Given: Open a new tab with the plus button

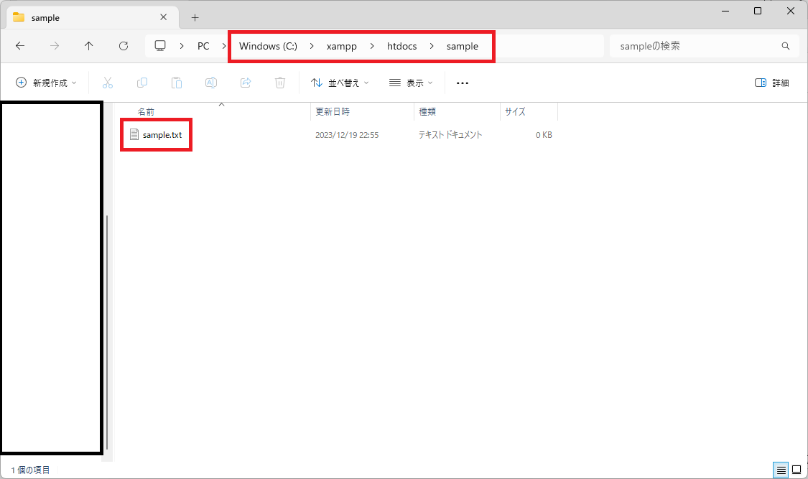Looking at the screenshot, I should pos(195,17).
